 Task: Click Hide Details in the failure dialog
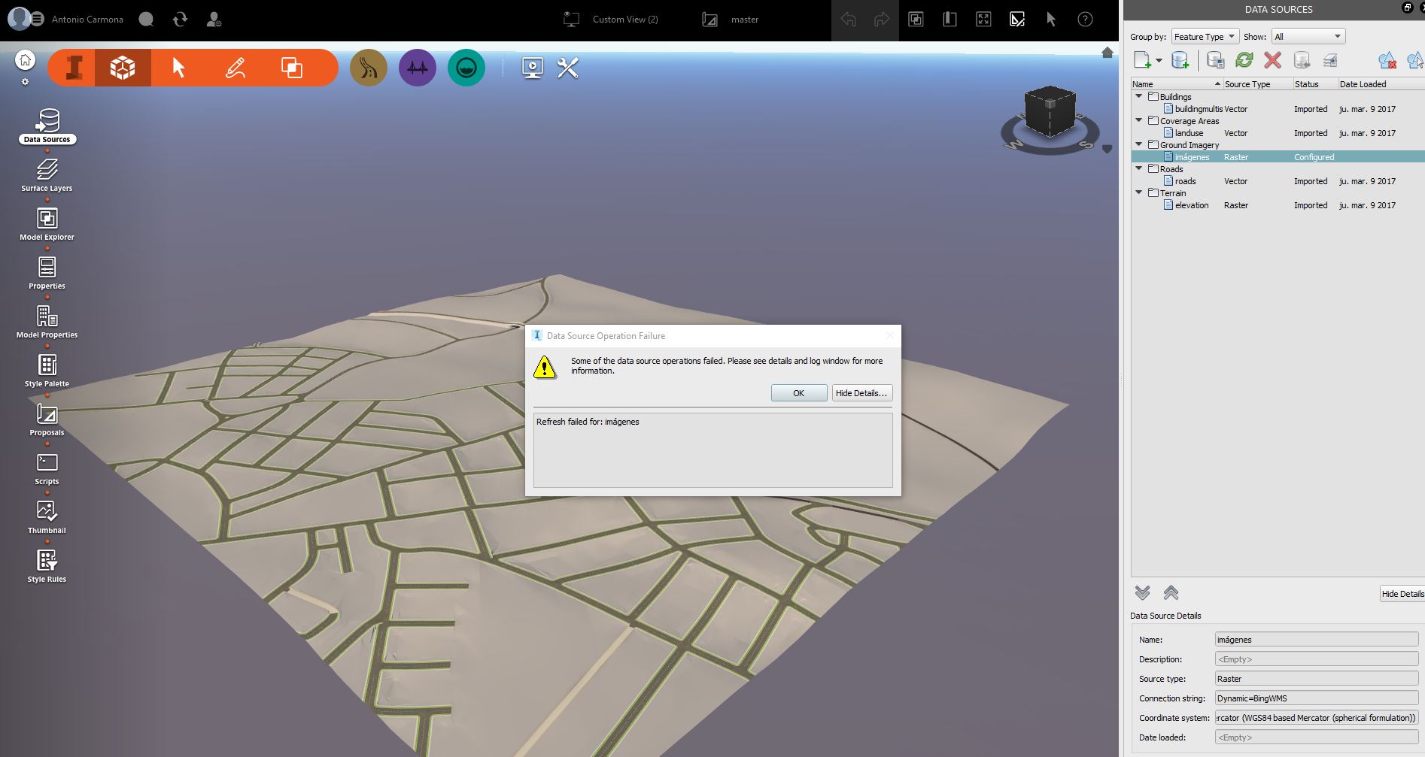coord(861,393)
